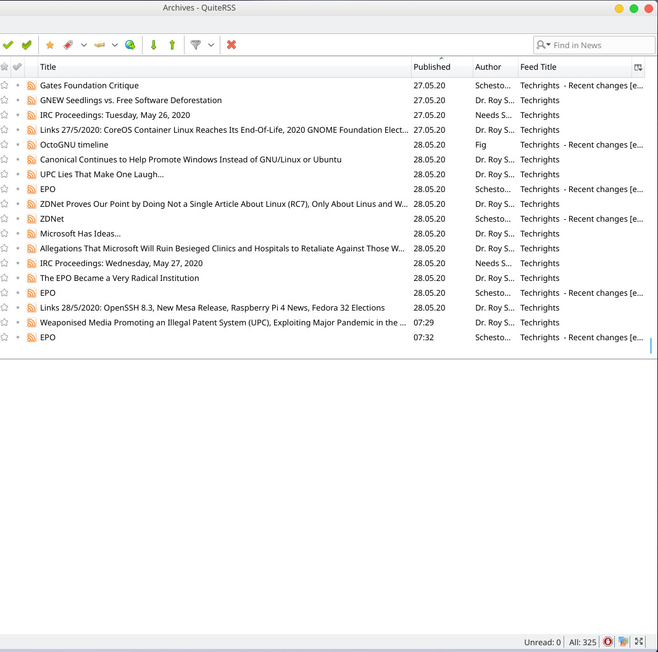
Task: Star the Gates Foundation Critique article
Action: (4, 85)
